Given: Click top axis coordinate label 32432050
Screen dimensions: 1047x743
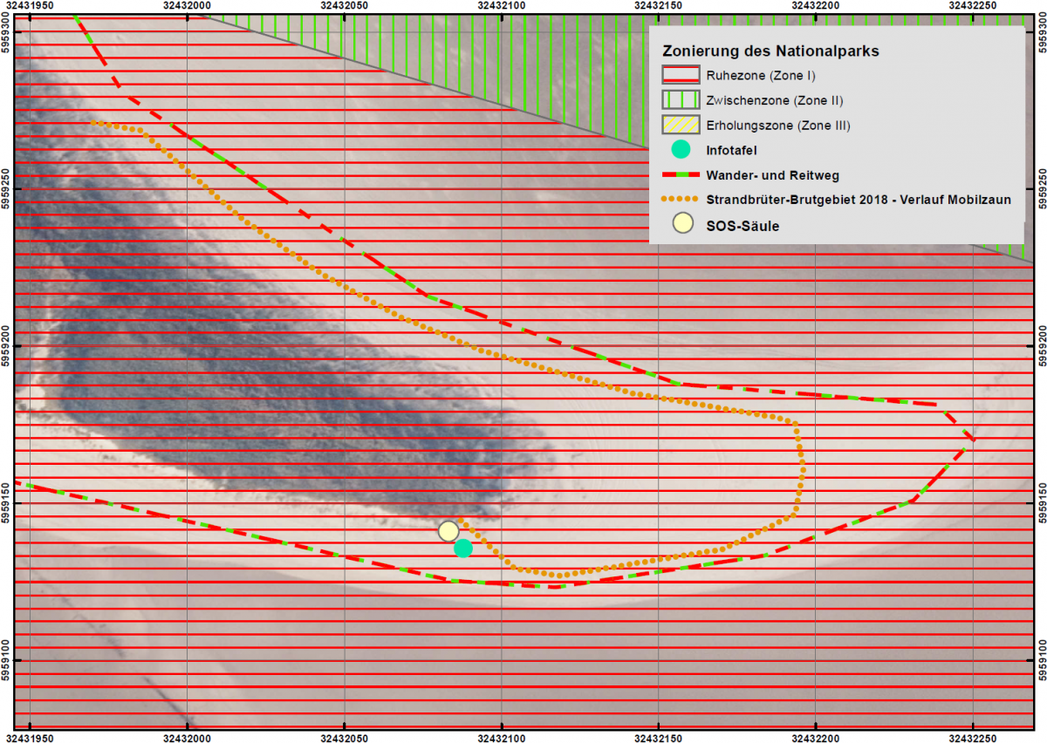Looking at the screenshot, I should tap(344, 5).
